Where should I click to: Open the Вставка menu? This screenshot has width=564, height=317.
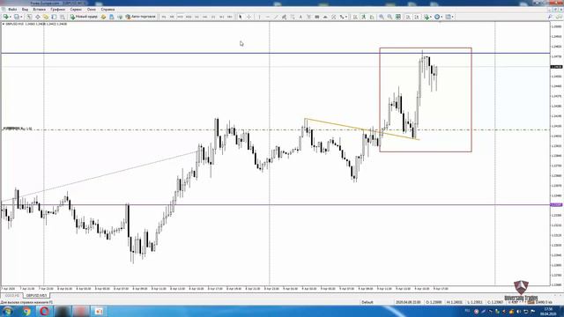tap(39, 10)
